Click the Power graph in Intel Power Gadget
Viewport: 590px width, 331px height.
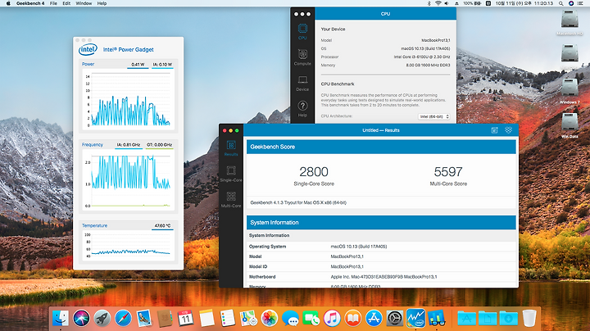tap(129, 100)
